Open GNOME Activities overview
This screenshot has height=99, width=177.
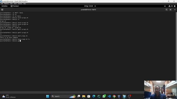(4, 6)
